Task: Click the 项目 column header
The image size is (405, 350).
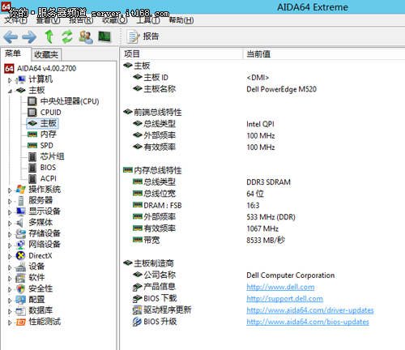Action: click(181, 54)
